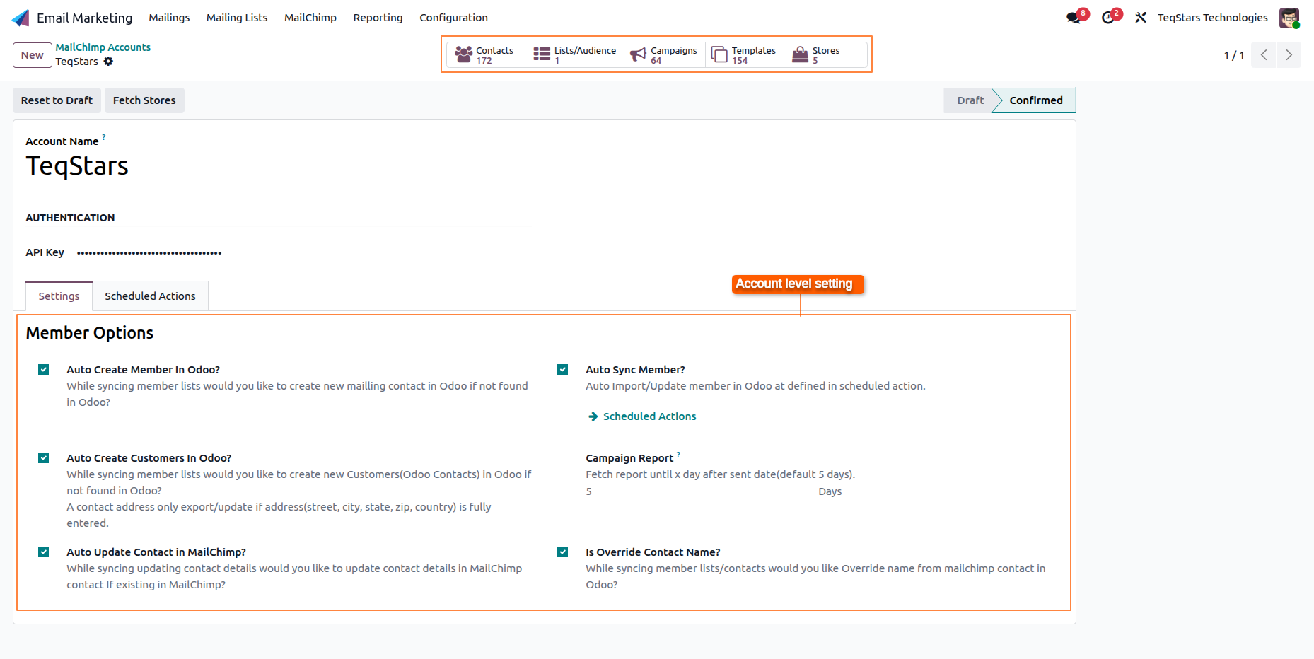Open the activities clock icon with 2 badge
This screenshot has width=1314, height=659.
pyautogui.click(x=1108, y=18)
